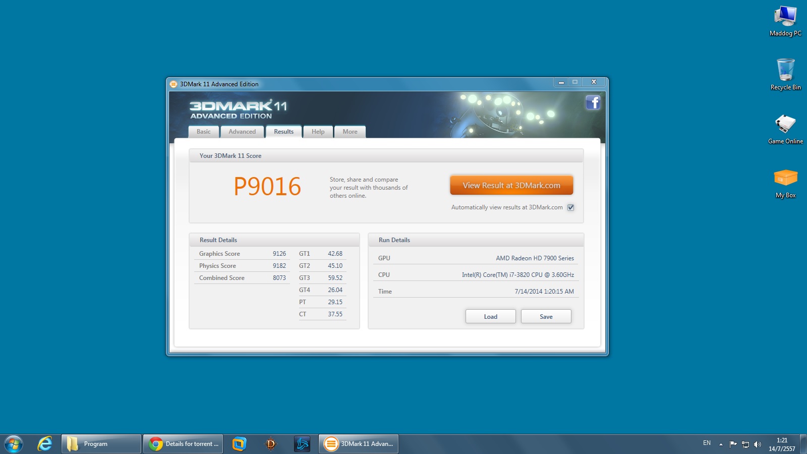Click the 3DMark 11 taskbar button
807x454 pixels.
358,444
